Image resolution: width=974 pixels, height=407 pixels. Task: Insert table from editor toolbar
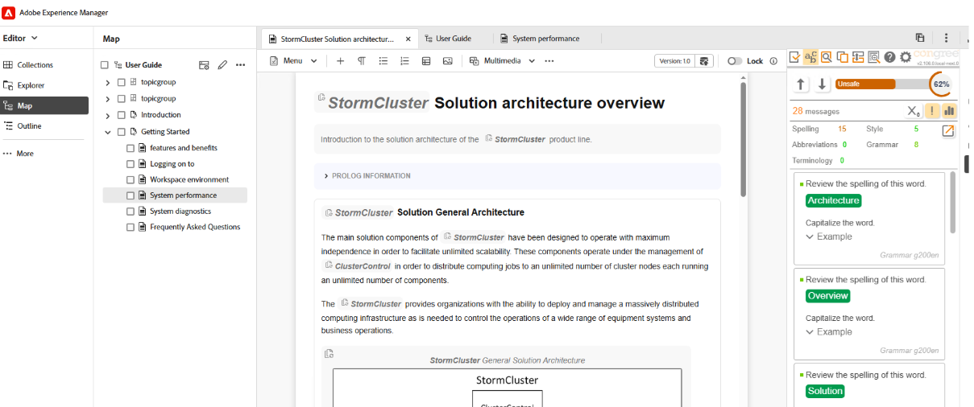click(426, 61)
